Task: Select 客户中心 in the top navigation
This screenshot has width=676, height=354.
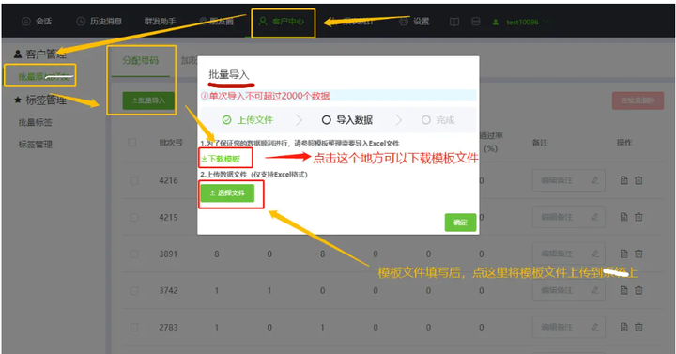Action: (281, 22)
